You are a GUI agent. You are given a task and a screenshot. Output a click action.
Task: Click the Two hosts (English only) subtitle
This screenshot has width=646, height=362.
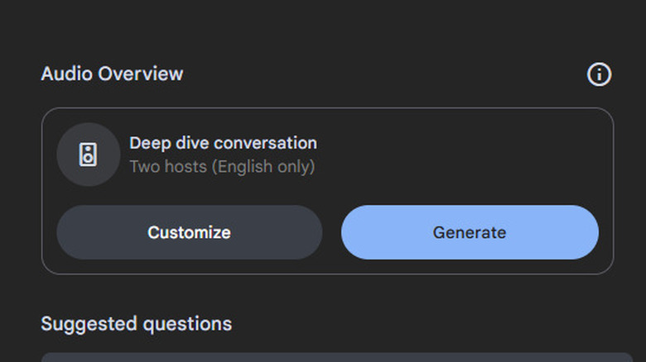click(x=222, y=166)
